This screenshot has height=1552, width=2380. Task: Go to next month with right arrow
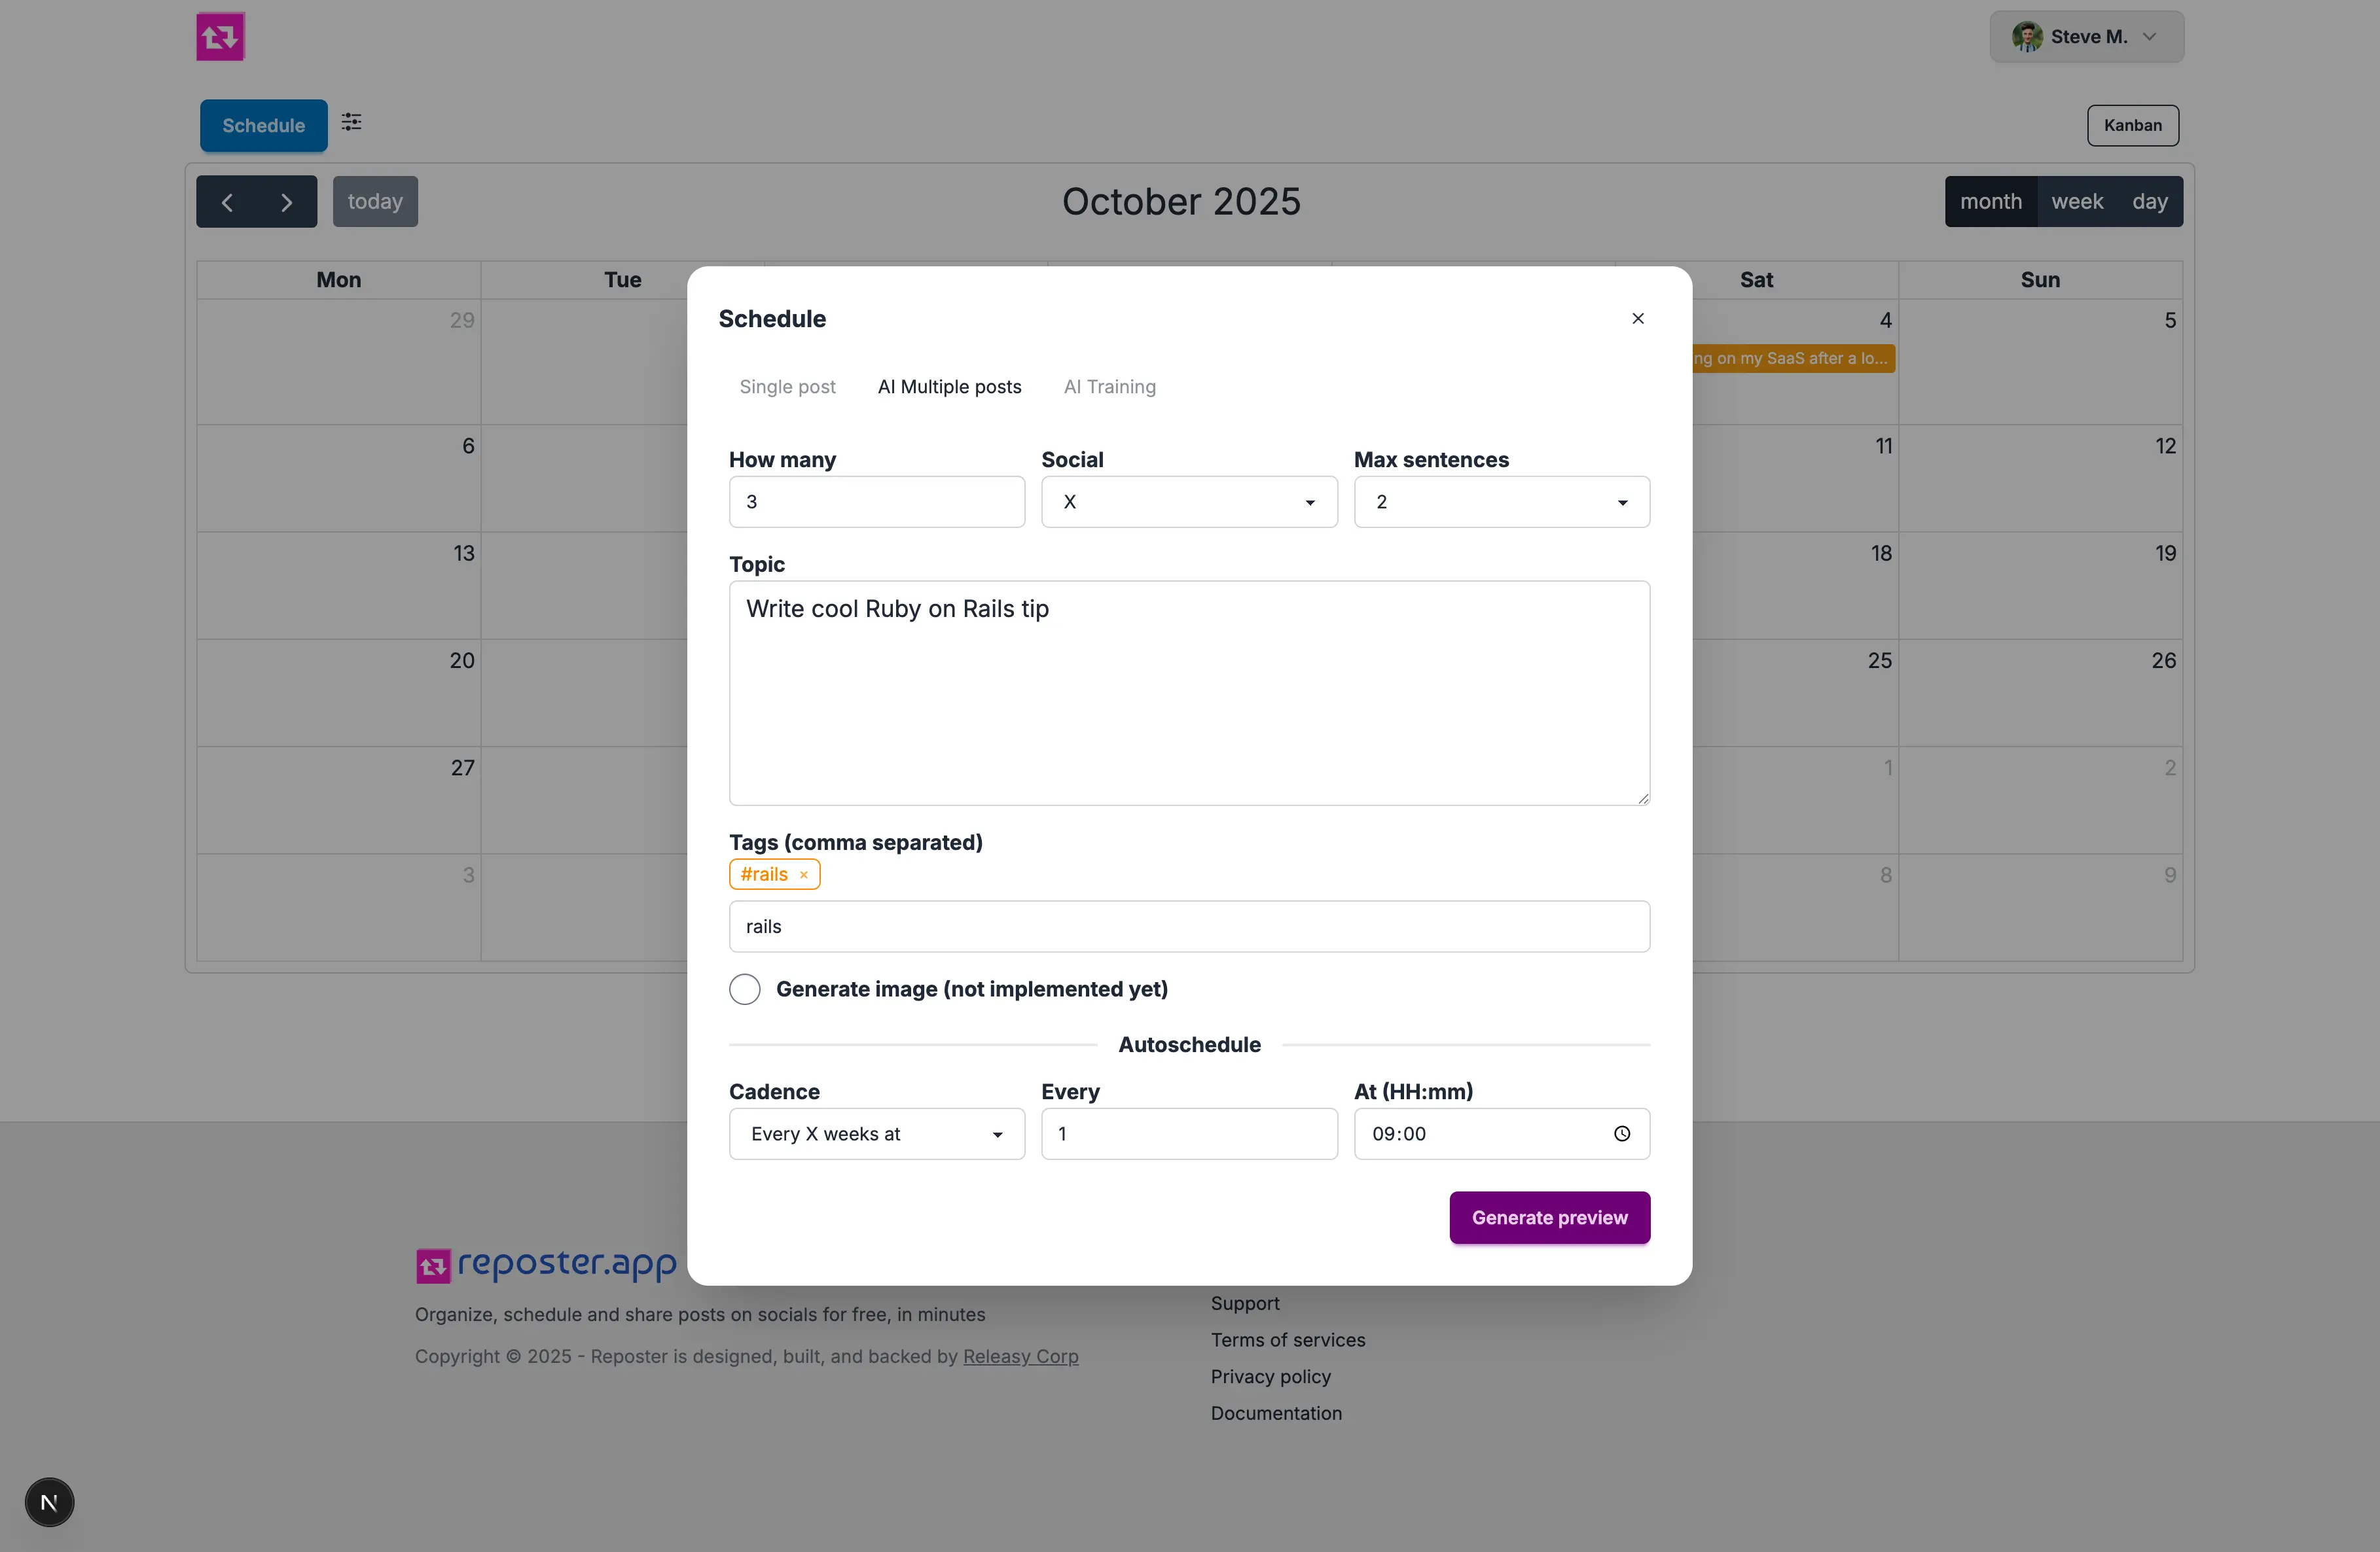point(287,202)
